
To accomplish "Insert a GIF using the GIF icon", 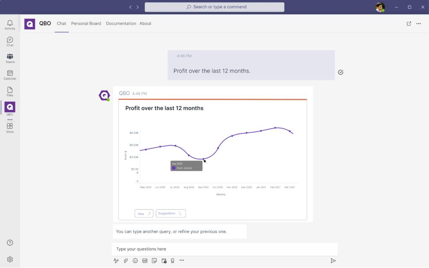I will click(145, 260).
